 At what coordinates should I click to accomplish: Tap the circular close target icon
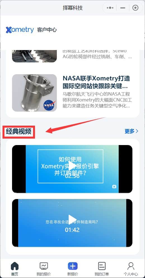[x=135, y=8]
